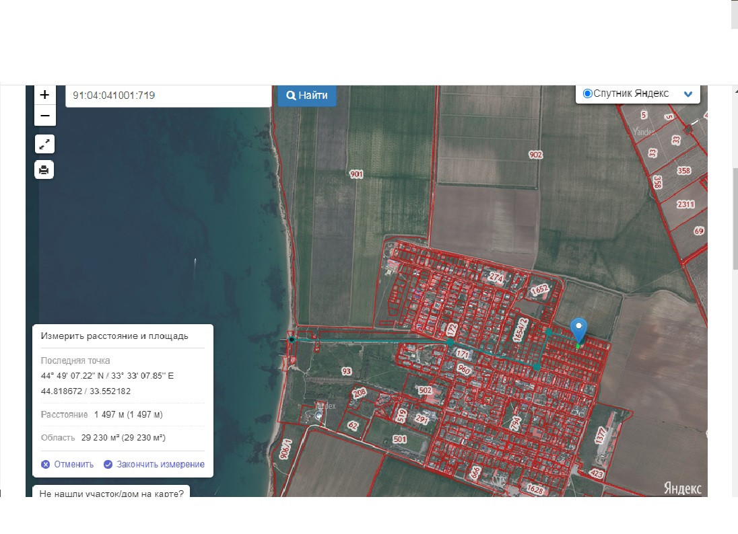Cancel measurement via Отменить link
Image resolution: width=738 pixels, height=534 pixels.
tap(67, 464)
